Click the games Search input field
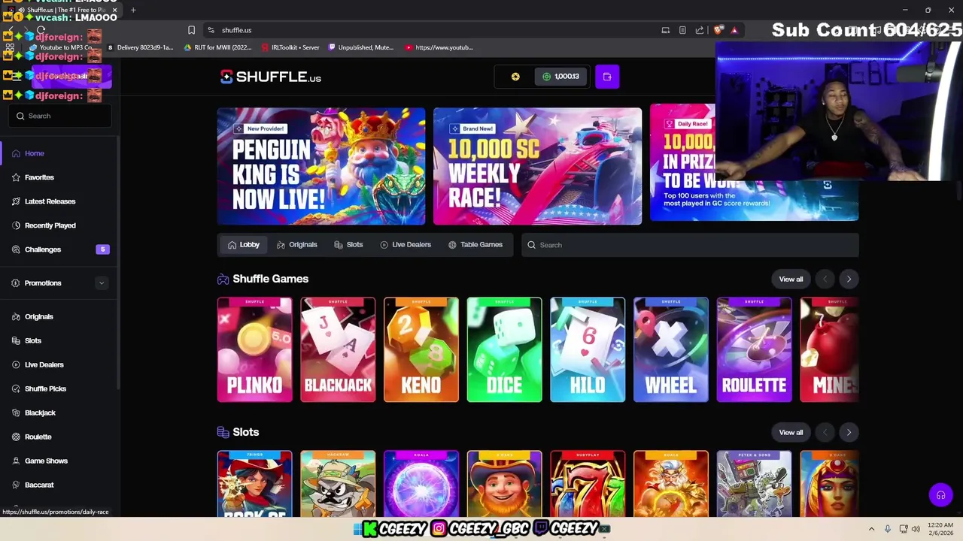Viewport: 963px width, 541px height. [x=690, y=245]
